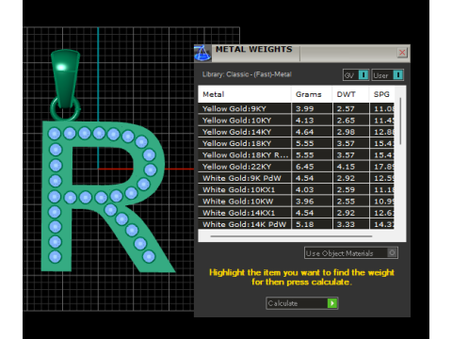Click the DWT column header
Image resolution: width=452 pixels, height=339 pixels.
(350, 94)
